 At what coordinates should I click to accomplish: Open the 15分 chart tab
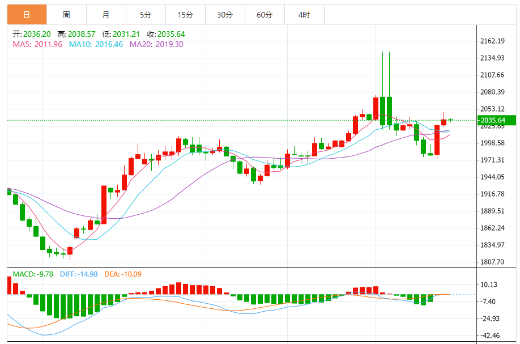(185, 15)
